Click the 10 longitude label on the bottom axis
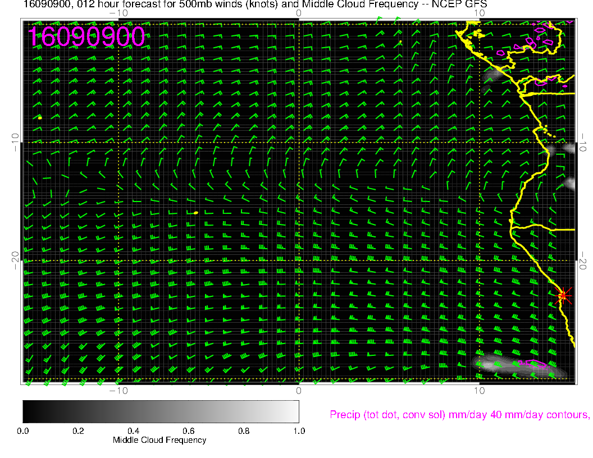Screen dimensions: 593x458 tap(478, 391)
